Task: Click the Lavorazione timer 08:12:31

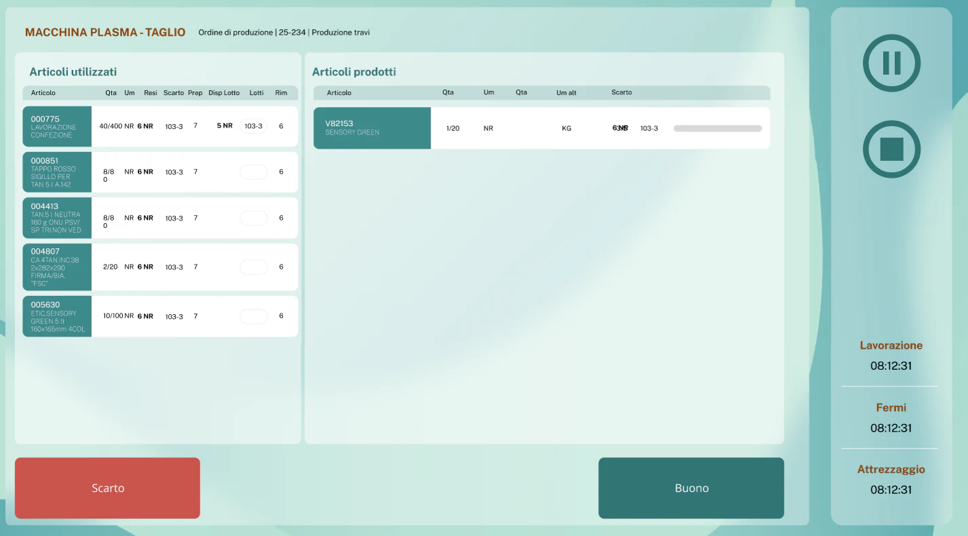Action: (x=891, y=366)
